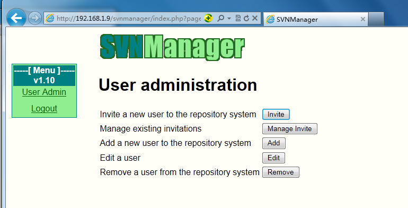Click the green plus icon in address bar
Screen dimensions: 408x208
[x=208, y=18]
